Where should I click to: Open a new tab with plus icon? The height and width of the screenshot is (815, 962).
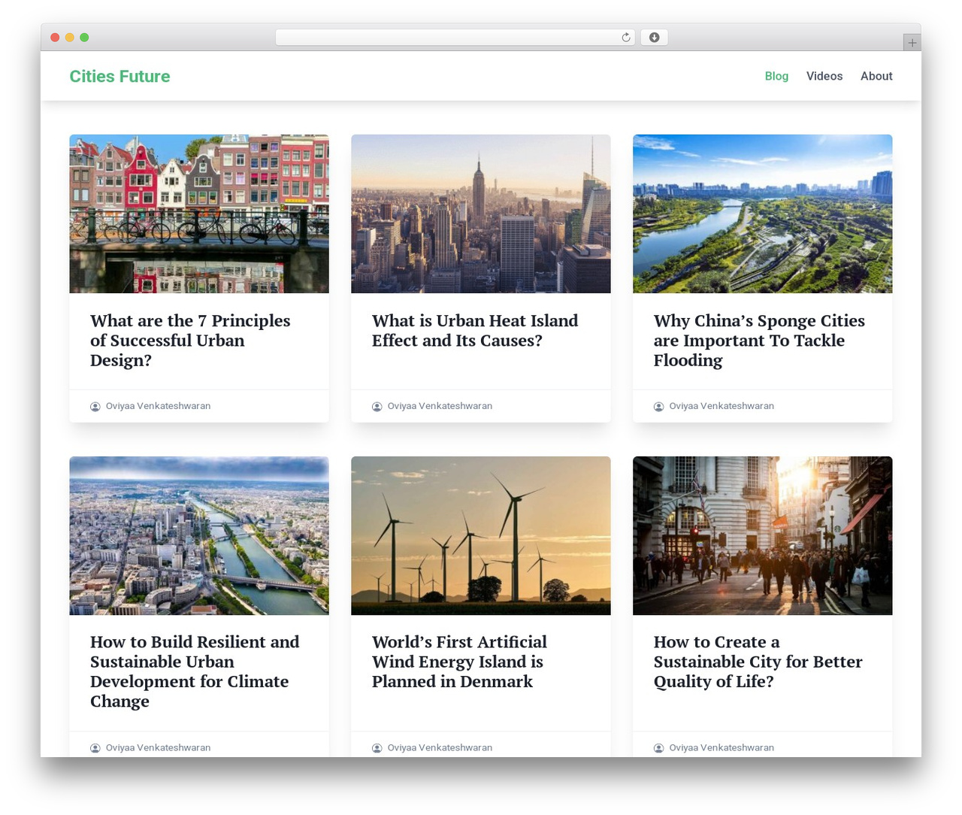point(912,43)
